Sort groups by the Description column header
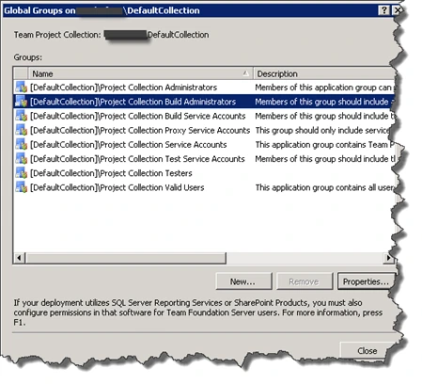 [x=323, y=73]
